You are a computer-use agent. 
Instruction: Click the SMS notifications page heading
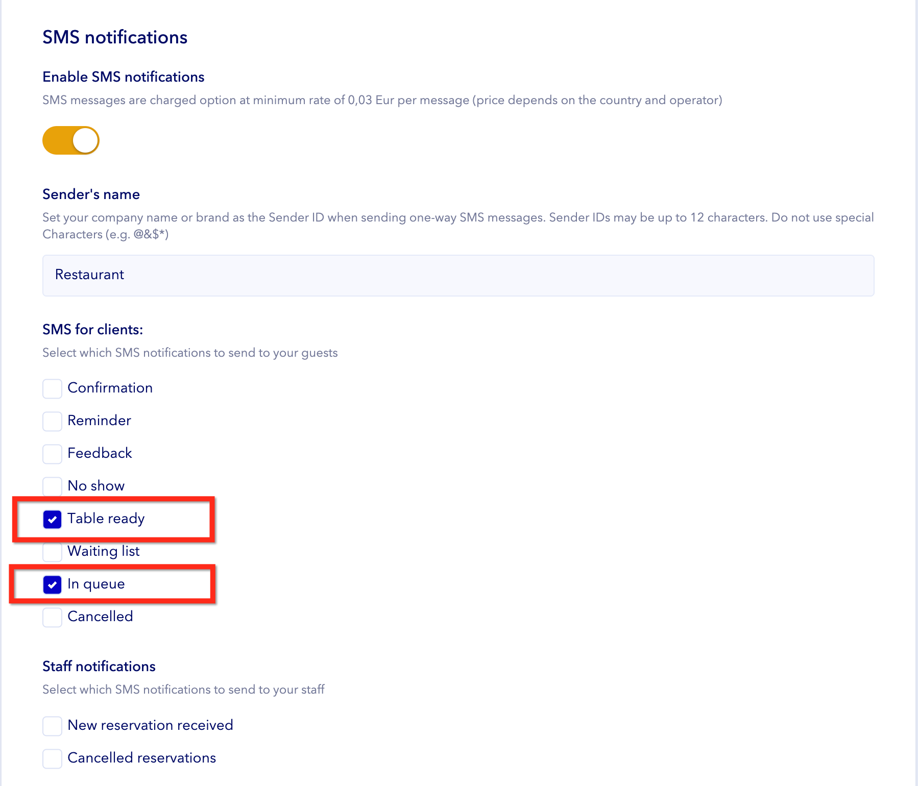[x=115, y=37]
